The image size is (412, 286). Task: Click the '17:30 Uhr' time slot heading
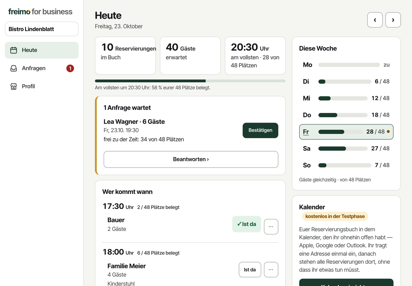tap(118, 206)
